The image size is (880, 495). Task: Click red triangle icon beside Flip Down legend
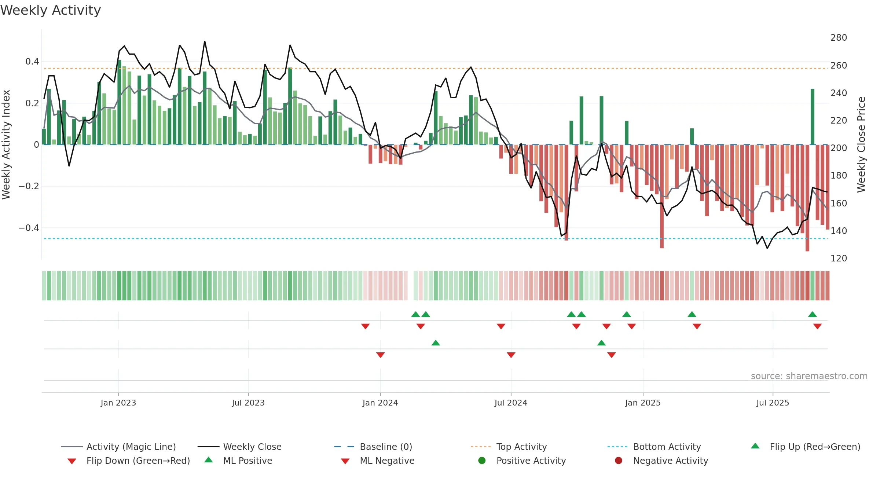[x=72, y=461]
